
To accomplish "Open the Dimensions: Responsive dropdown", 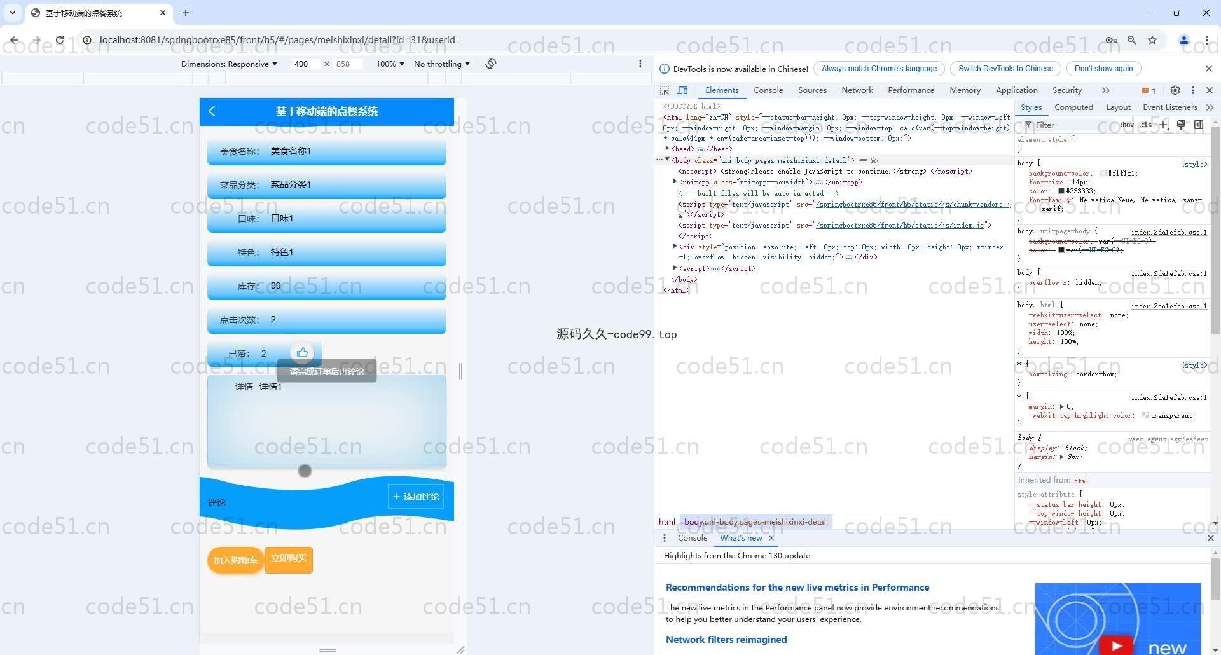I will coord(229,64).
